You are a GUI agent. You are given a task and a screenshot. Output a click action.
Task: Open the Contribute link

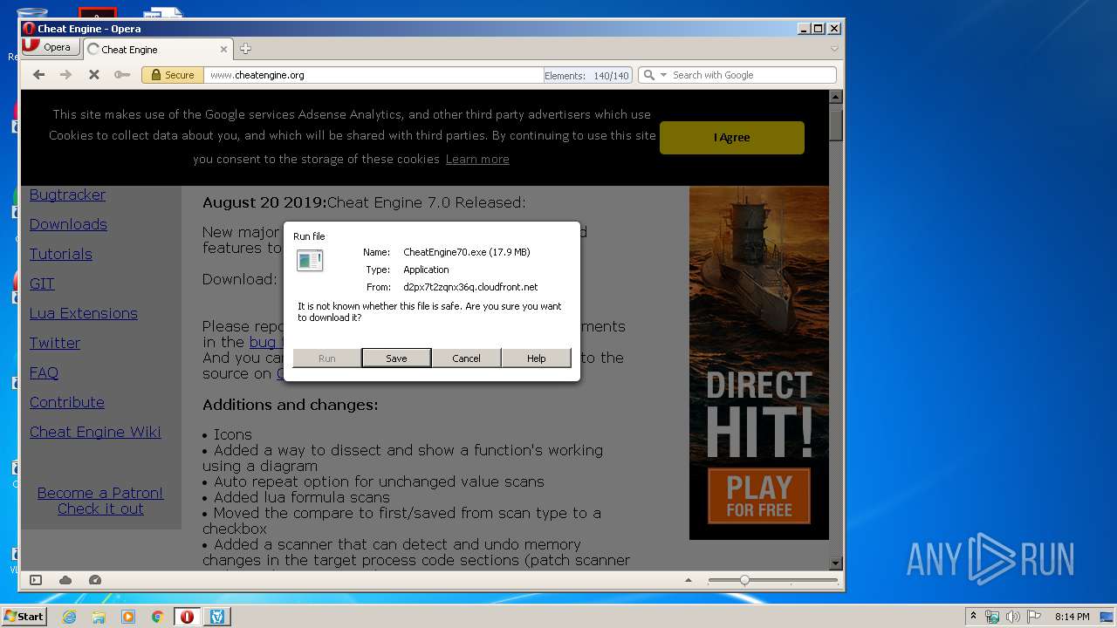[x=66, y=402]
